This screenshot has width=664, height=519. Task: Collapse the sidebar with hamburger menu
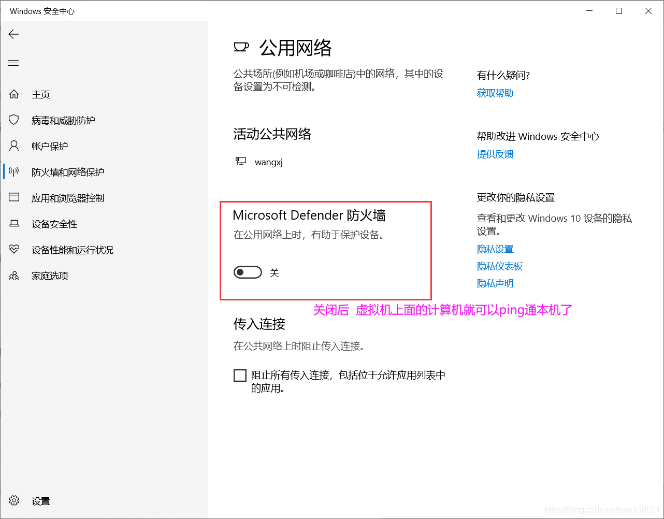[x=13, y=63]
